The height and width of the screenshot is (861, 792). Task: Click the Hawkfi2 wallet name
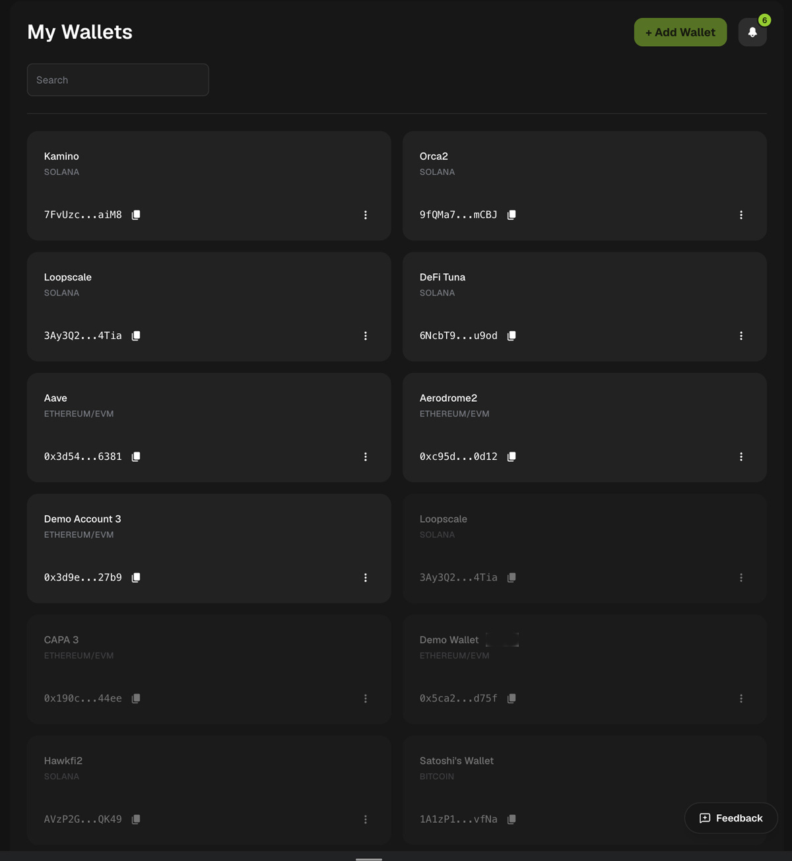(63, 760)
